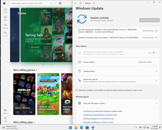Click the Store profile account icon
The image size is (162, 130).
click(x=60, y=3)
